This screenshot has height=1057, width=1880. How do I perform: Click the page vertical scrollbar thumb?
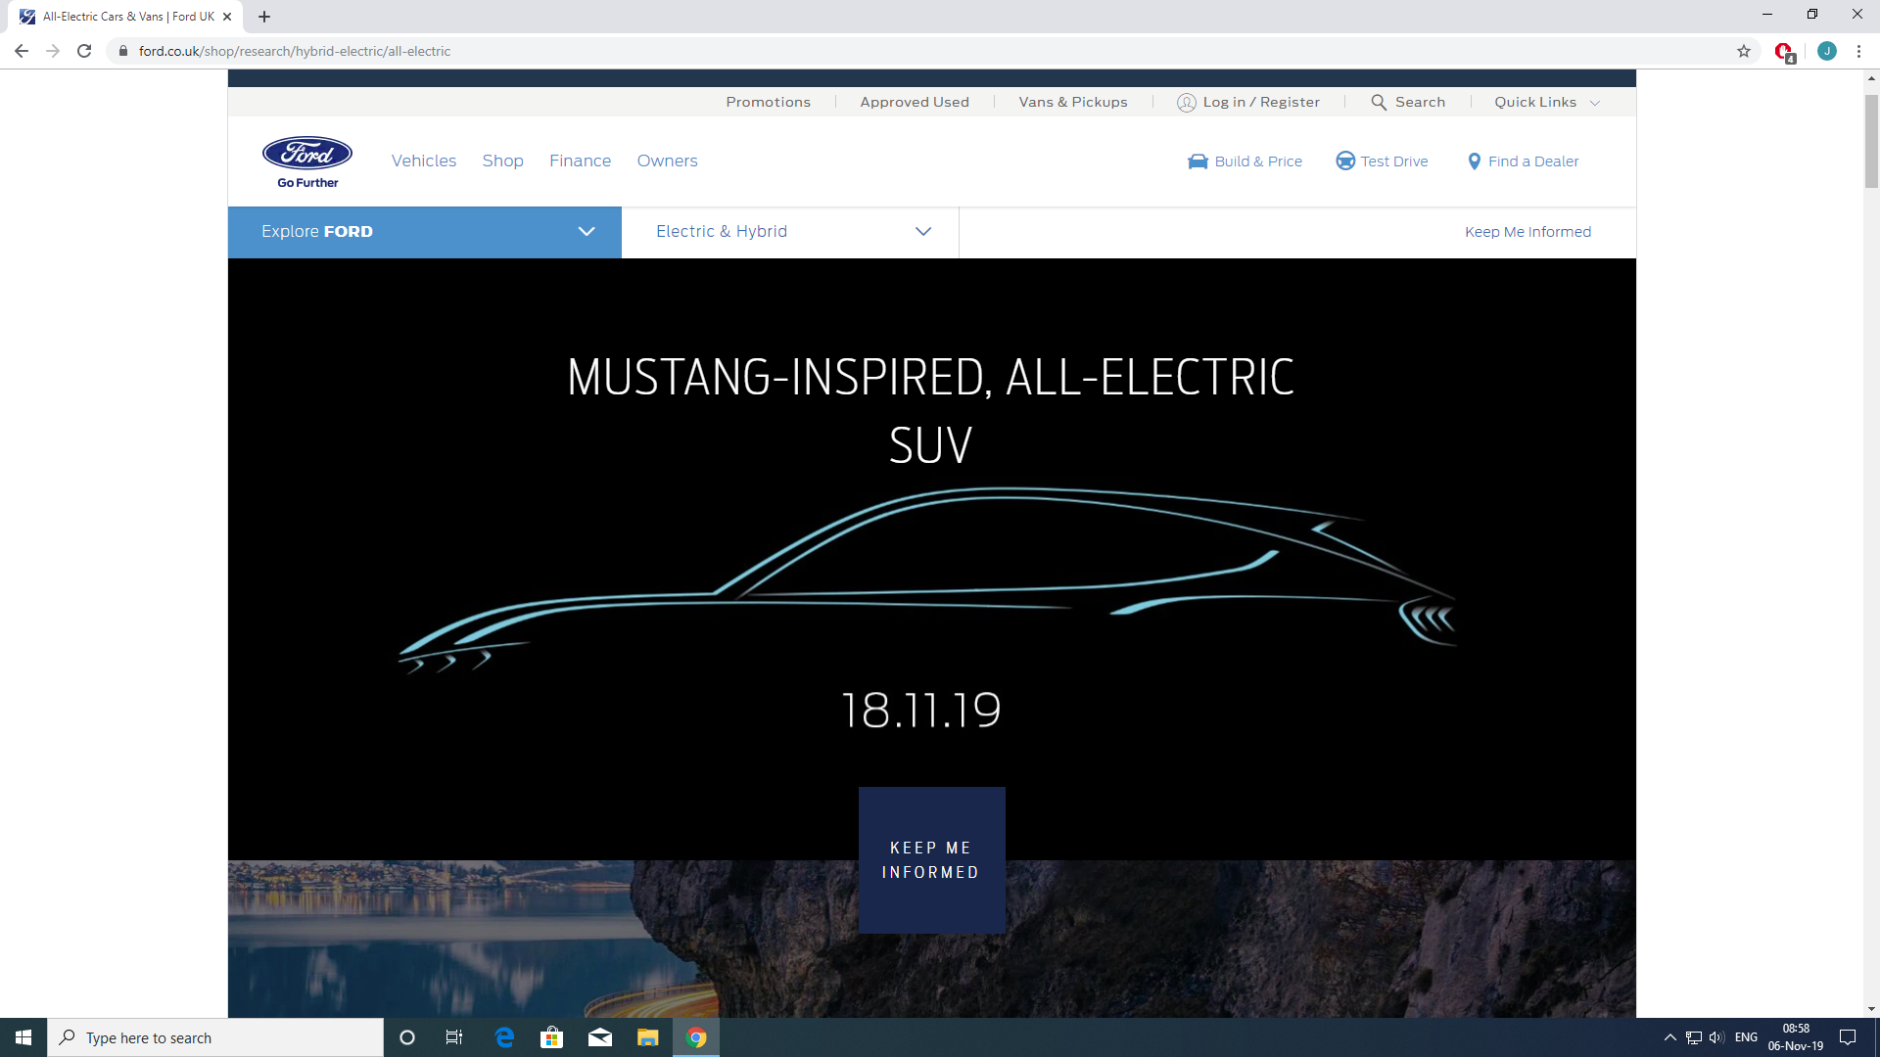pyautogui.click(x=1871, y=140)
